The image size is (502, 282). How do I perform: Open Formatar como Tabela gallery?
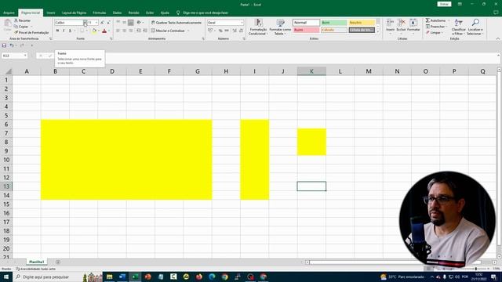[280, 27]
